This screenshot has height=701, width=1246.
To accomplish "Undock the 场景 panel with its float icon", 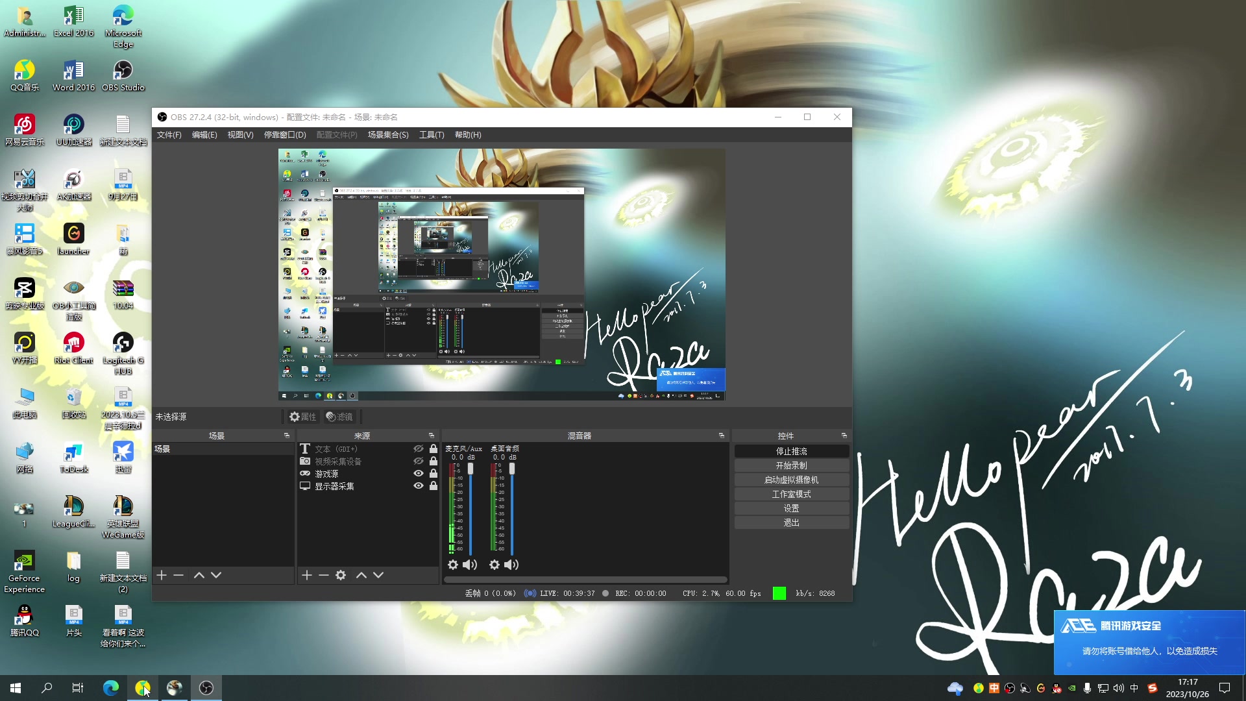I will coord(287,436).
